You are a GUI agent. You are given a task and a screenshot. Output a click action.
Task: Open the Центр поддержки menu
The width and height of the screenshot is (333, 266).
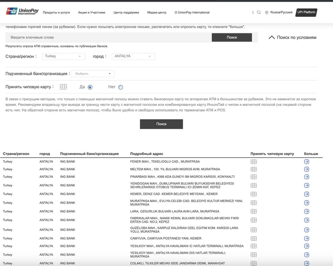[126, 12]
